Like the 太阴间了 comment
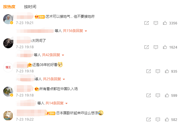This screenshot has width=179, height=125. 165,47
